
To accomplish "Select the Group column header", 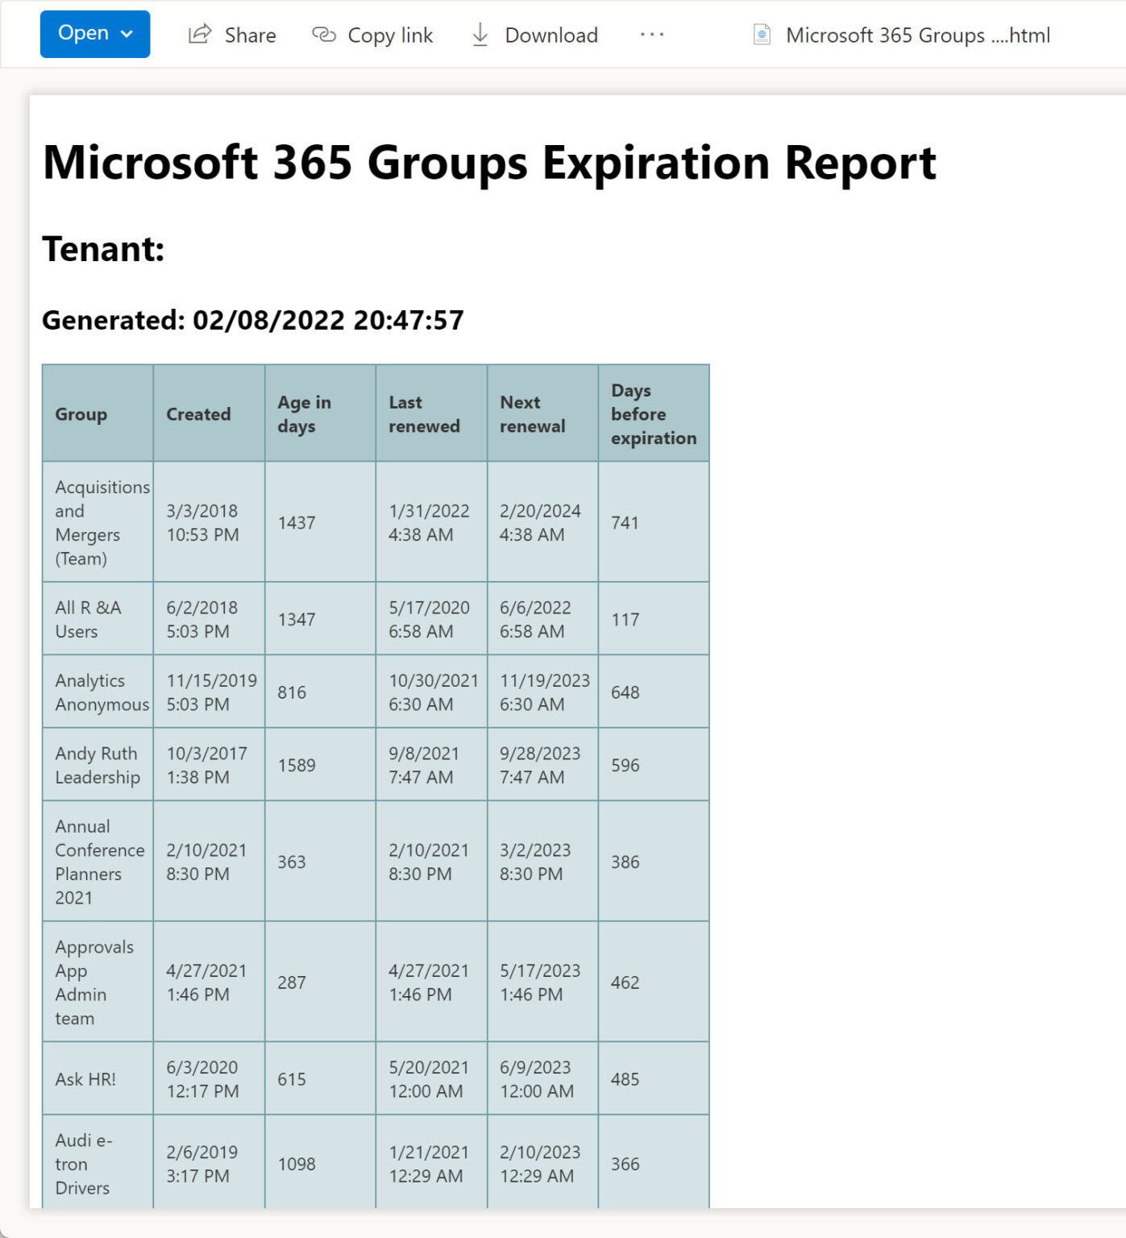I will (81, 414).
